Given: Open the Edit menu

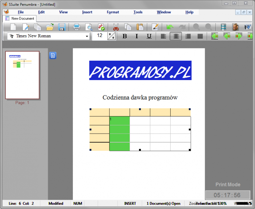Looking at the screenshot, I should click(41, 12).
